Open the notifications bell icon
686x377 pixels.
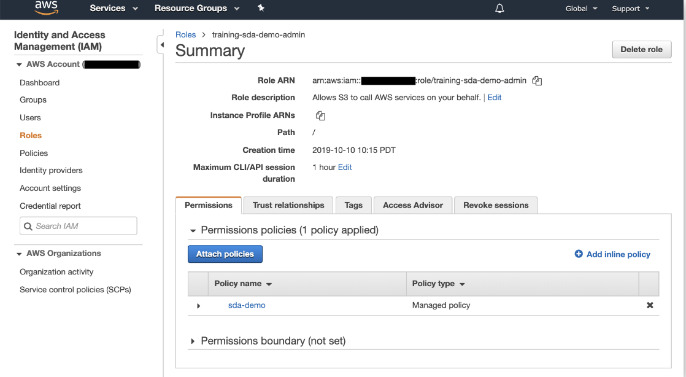tap(499, 9)
